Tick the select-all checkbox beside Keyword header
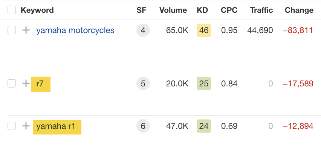321x145 pixels. (x=12, y=10)
